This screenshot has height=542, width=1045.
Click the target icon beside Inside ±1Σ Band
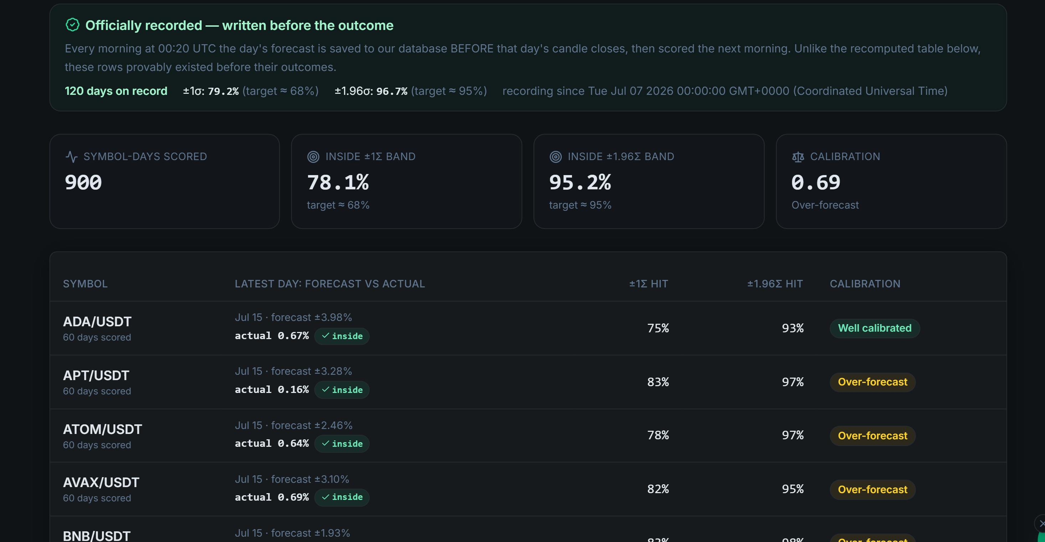pyautogui.click(x=313, y=157)
